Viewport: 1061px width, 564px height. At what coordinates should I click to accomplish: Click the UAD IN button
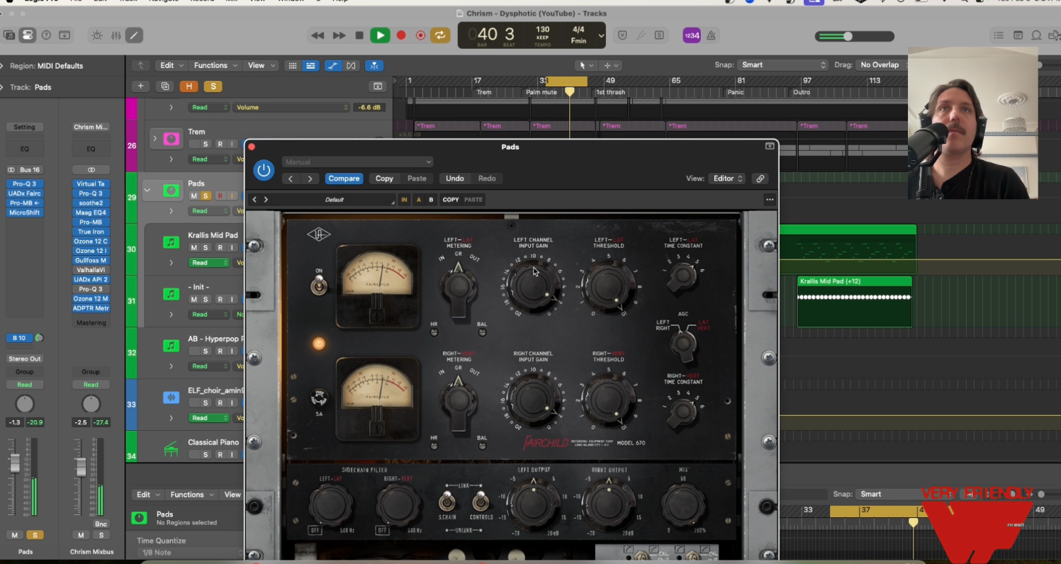[x=404, y=200]
